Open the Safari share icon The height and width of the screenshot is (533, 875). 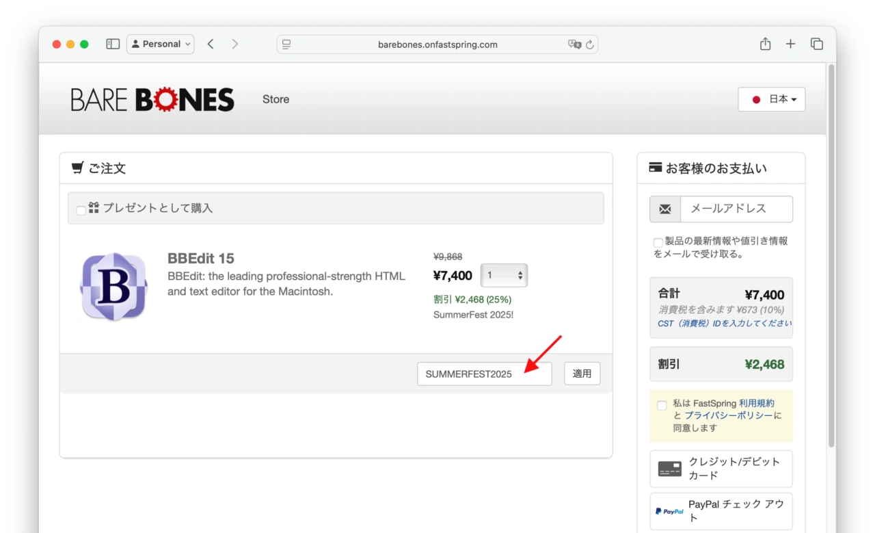pos(765,44)
